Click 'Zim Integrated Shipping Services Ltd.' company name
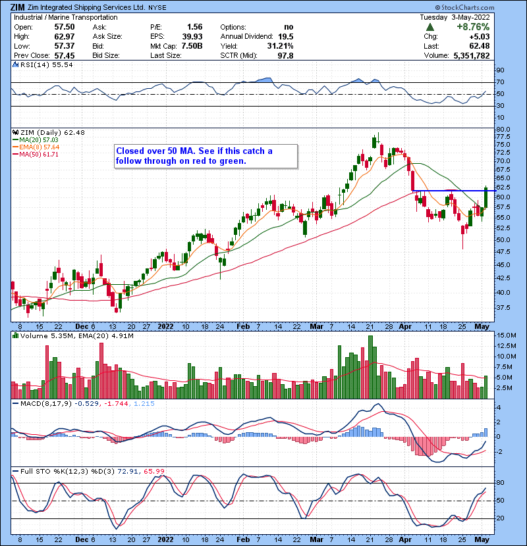The image size is (527, 546). (86, 7)
